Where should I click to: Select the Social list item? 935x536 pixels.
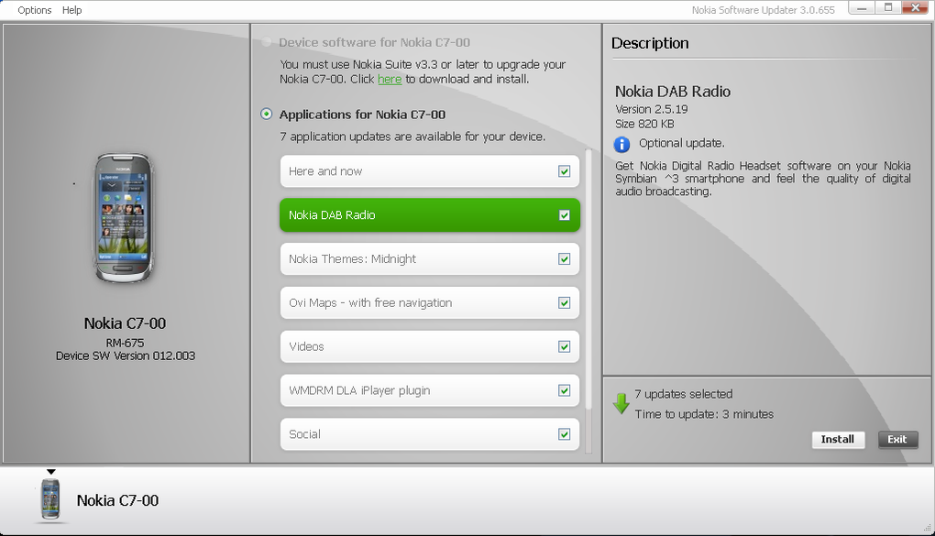(x=429, y=434)
